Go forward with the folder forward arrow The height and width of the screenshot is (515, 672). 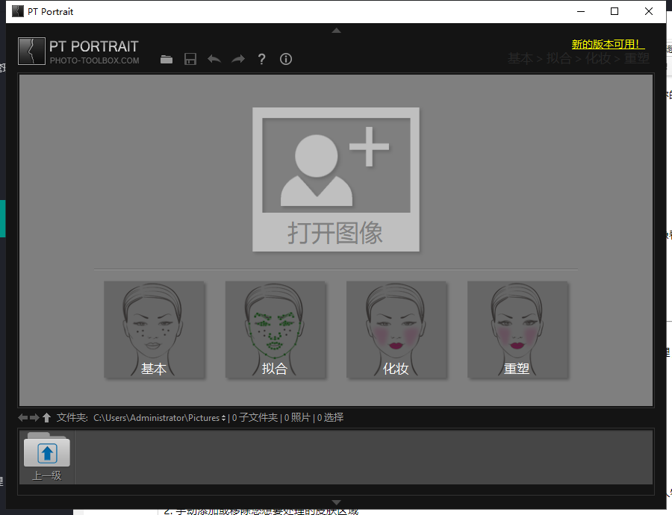(x=34, y=418)
